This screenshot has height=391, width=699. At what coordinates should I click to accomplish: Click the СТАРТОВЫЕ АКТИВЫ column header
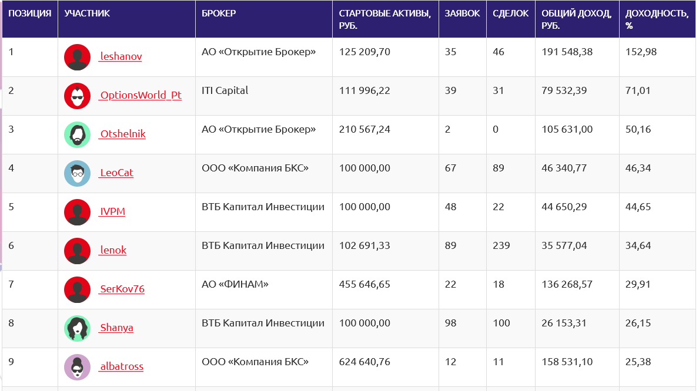pos(384,19)
